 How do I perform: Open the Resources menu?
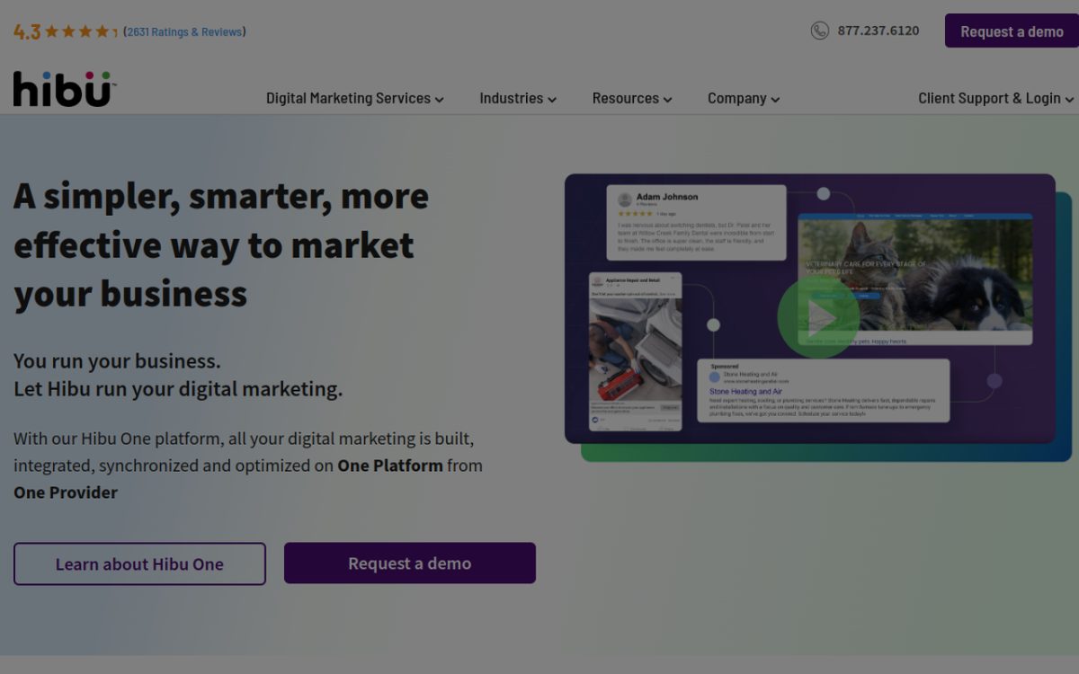[632, 99]
